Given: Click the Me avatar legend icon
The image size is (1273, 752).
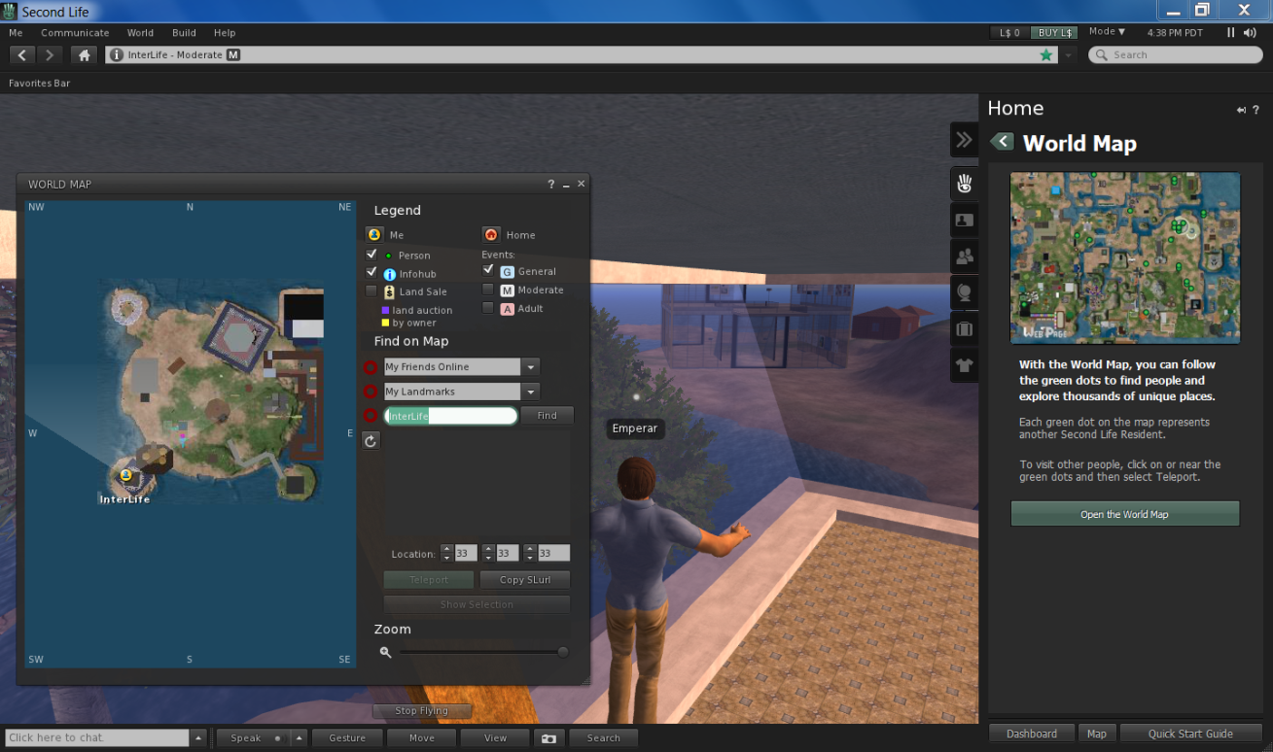Looking at the screenshot, I should 374,234.
